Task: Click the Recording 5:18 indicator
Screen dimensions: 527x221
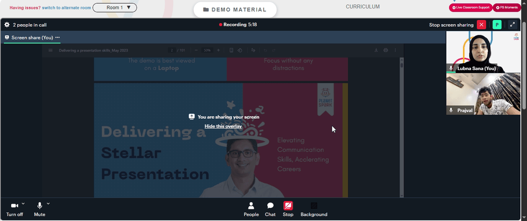Action: pyautogui.click(x=238, y=25)
